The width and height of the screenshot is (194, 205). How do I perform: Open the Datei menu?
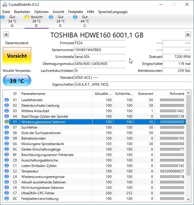pyautogui.click(x=6, y=12)
